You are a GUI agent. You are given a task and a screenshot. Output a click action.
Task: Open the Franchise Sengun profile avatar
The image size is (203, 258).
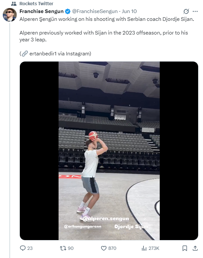[10, 15]
